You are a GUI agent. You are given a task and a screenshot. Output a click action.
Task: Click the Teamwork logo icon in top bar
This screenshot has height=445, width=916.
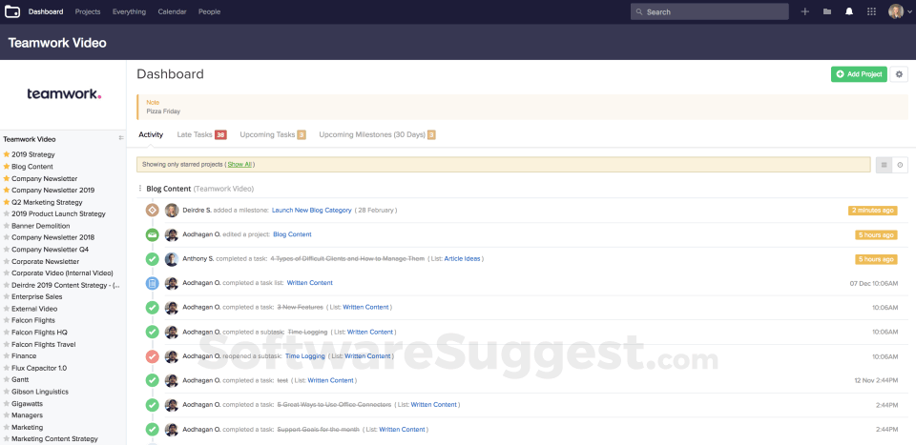pyautogui.click(x=12, y=11)
